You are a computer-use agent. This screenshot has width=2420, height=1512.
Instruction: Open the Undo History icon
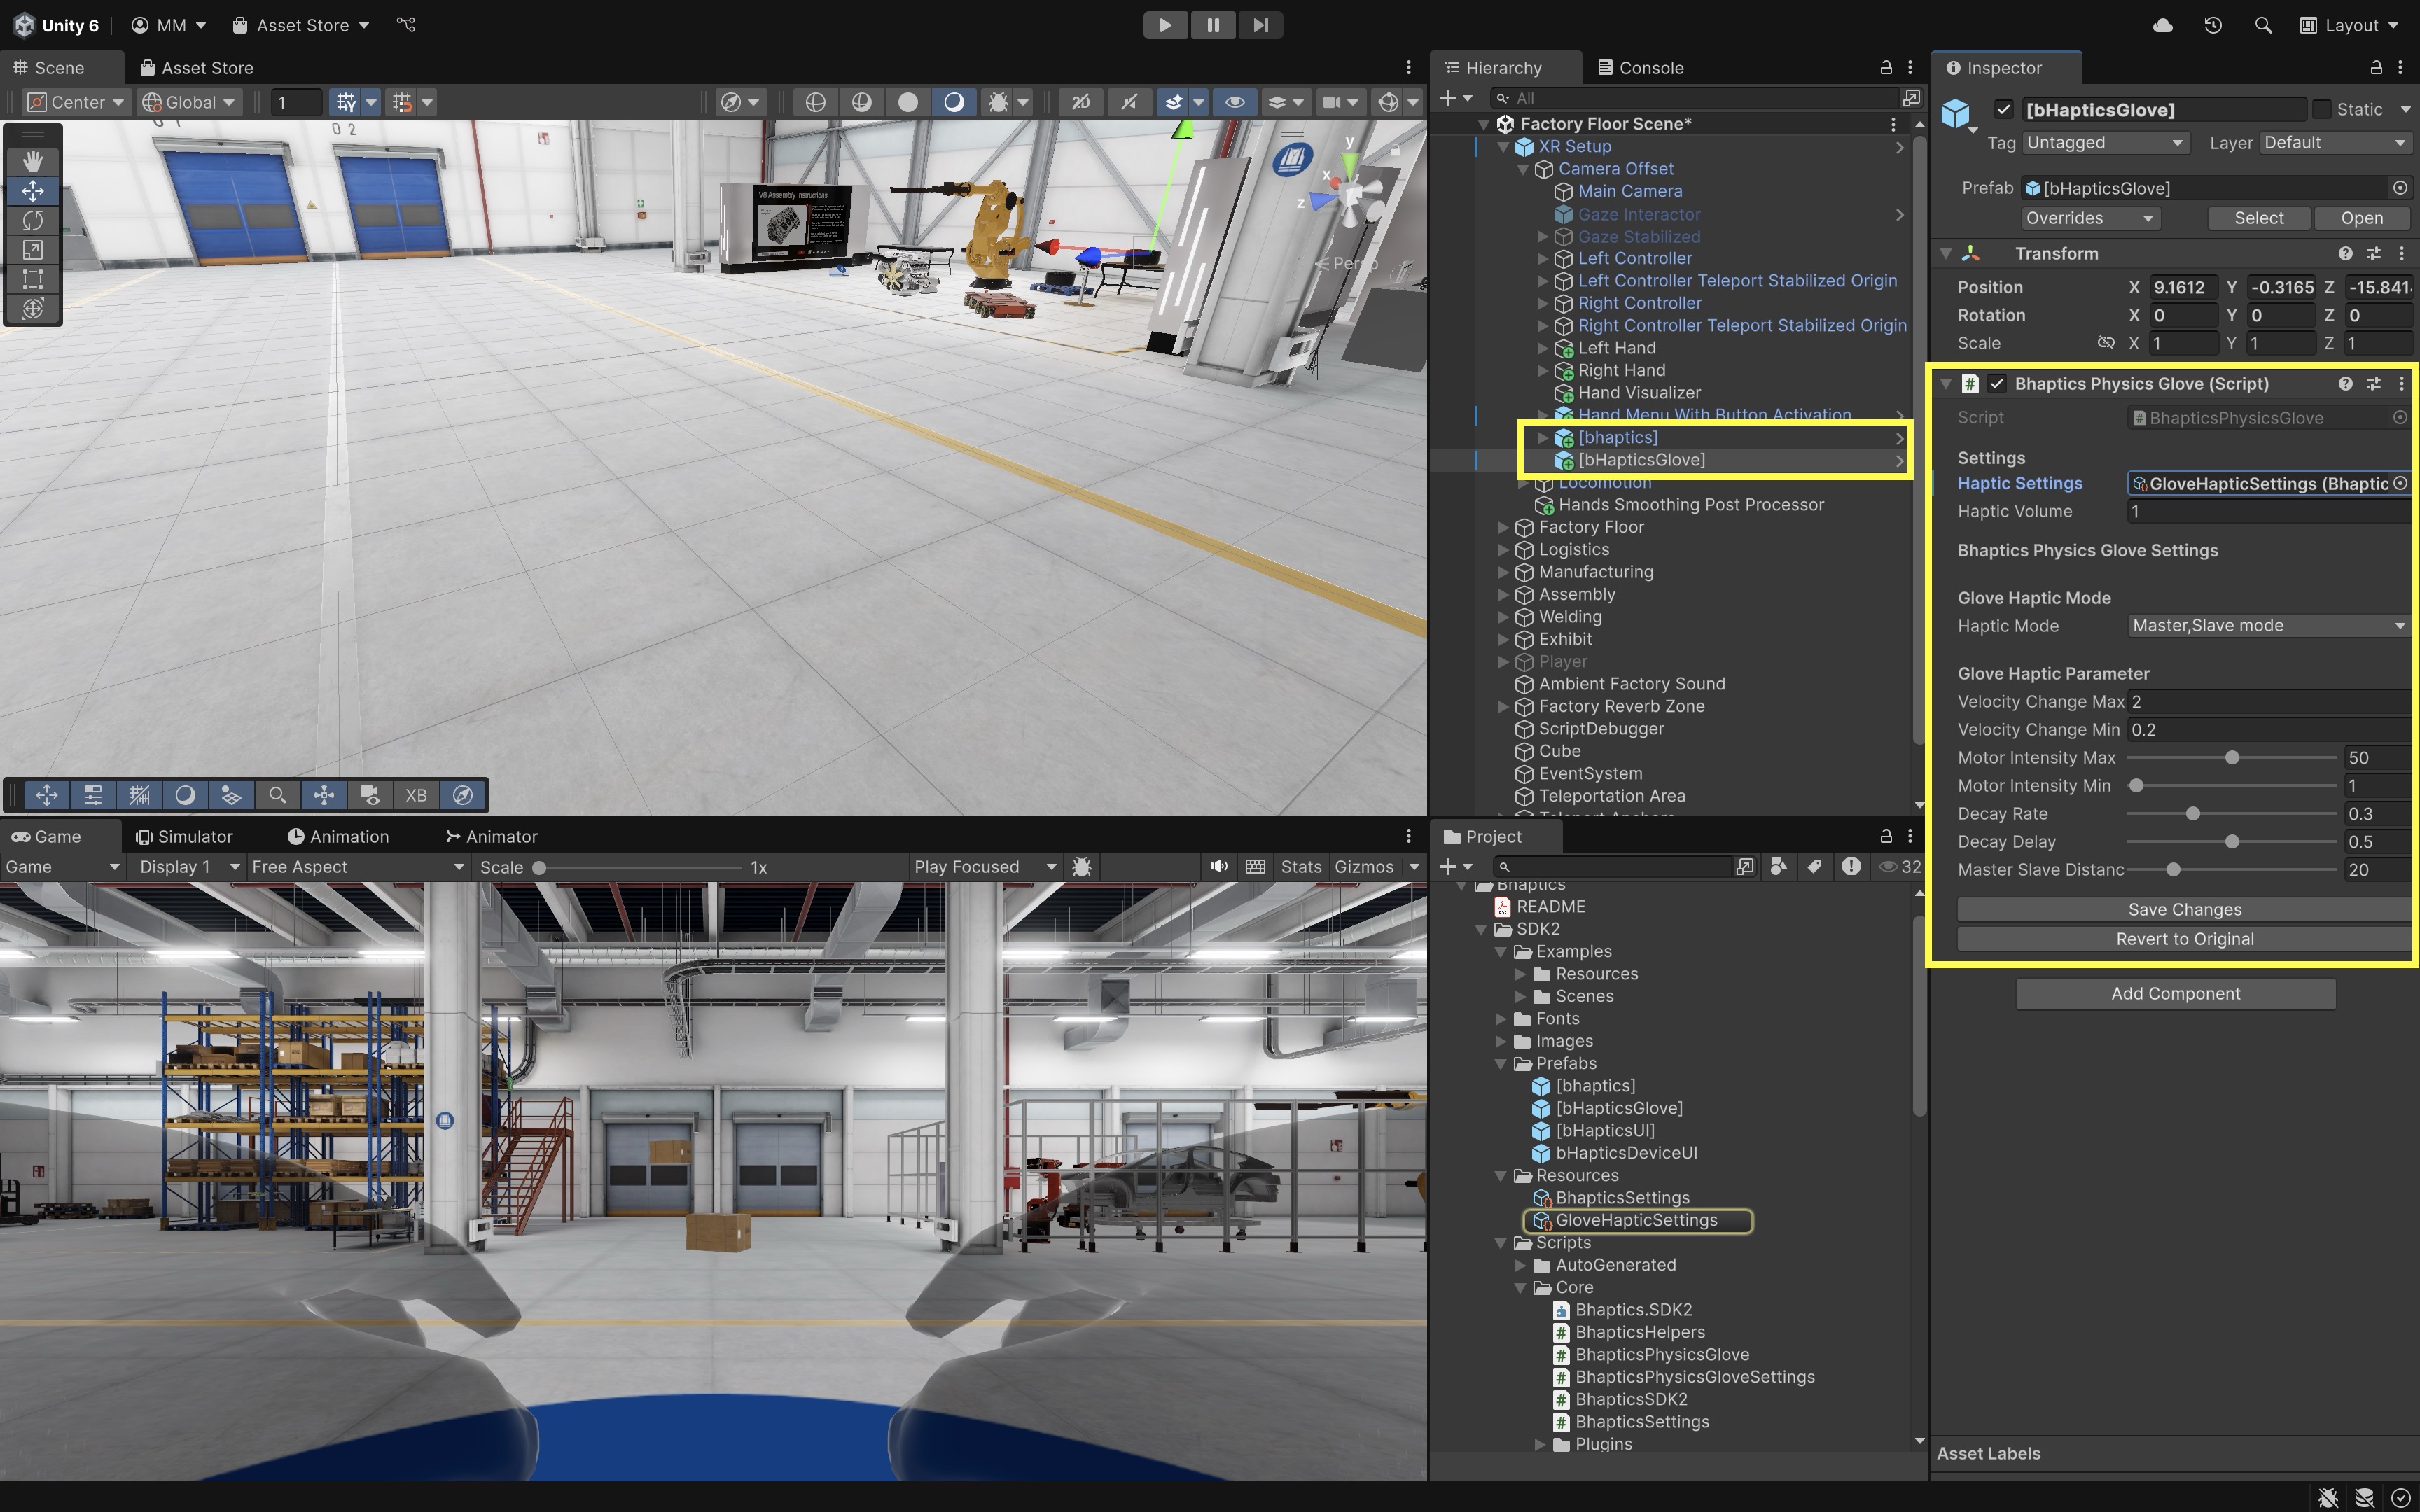tap(2212, 25)
